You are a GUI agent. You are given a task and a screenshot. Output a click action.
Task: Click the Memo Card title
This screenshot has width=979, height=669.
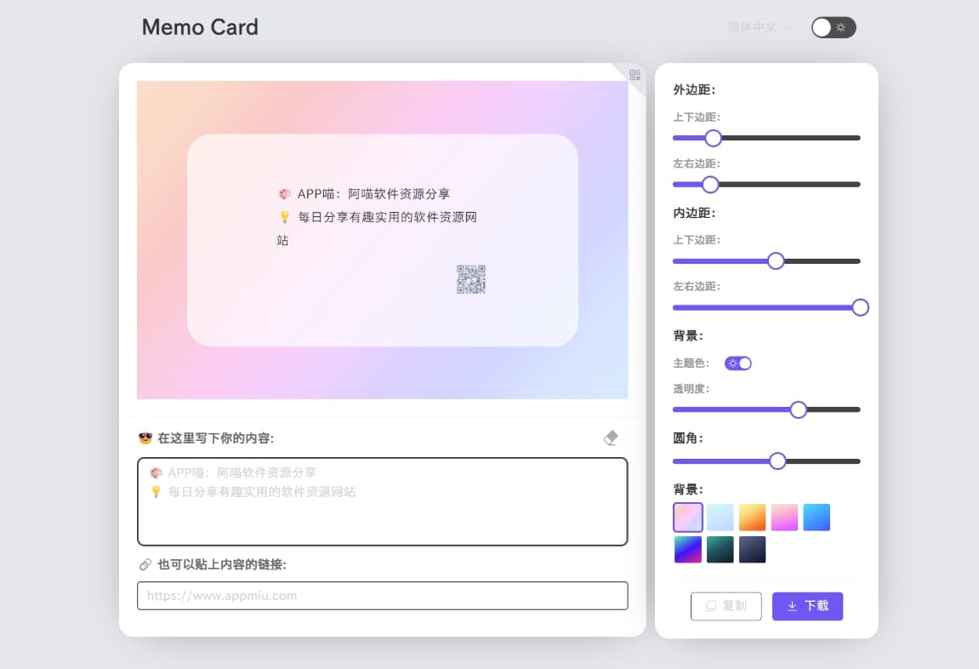200,27
